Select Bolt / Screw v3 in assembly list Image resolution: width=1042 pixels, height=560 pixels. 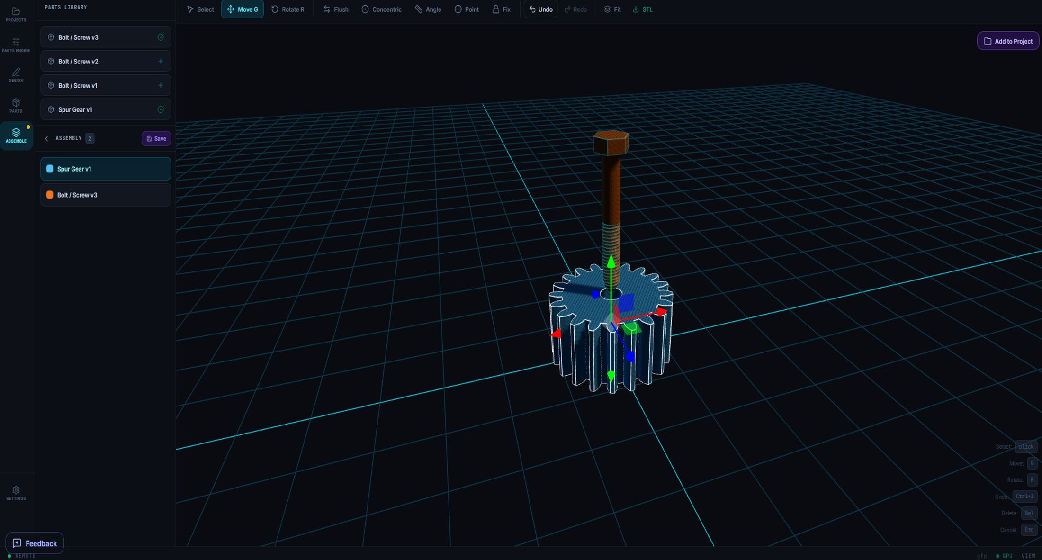[x=106, y=195]
